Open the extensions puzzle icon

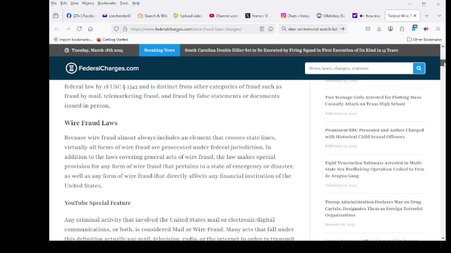tap(402, 29)
